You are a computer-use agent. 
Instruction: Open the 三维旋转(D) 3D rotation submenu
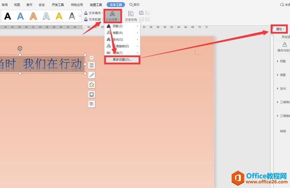pyautogui.click(x=123, y=46)
